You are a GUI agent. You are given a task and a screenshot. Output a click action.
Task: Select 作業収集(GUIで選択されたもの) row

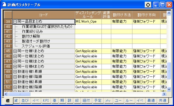(44, 26)
